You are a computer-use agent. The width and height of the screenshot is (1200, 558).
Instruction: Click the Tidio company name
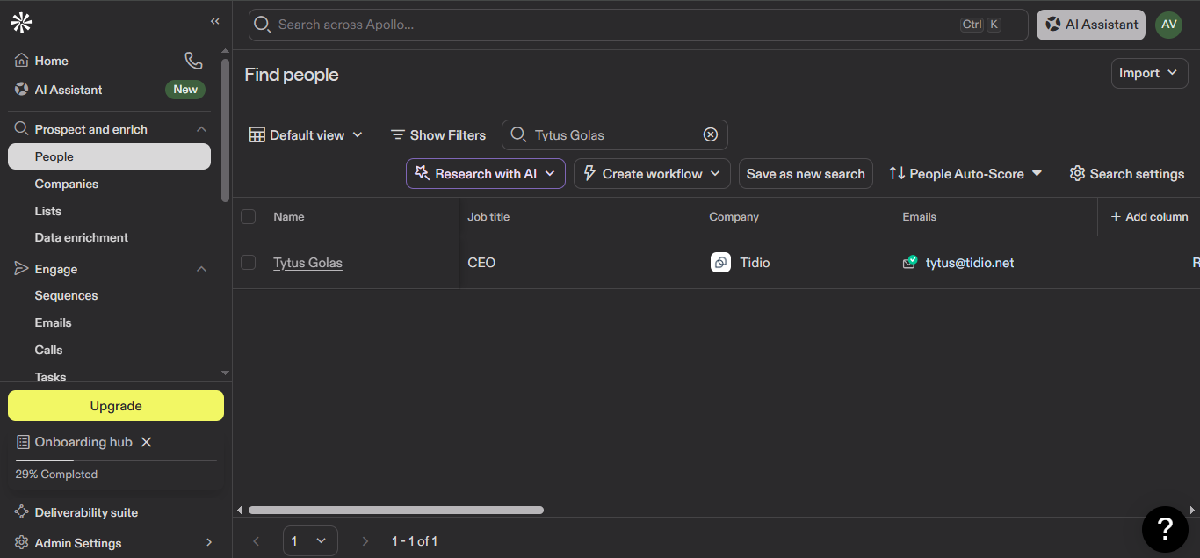[755, 262]
